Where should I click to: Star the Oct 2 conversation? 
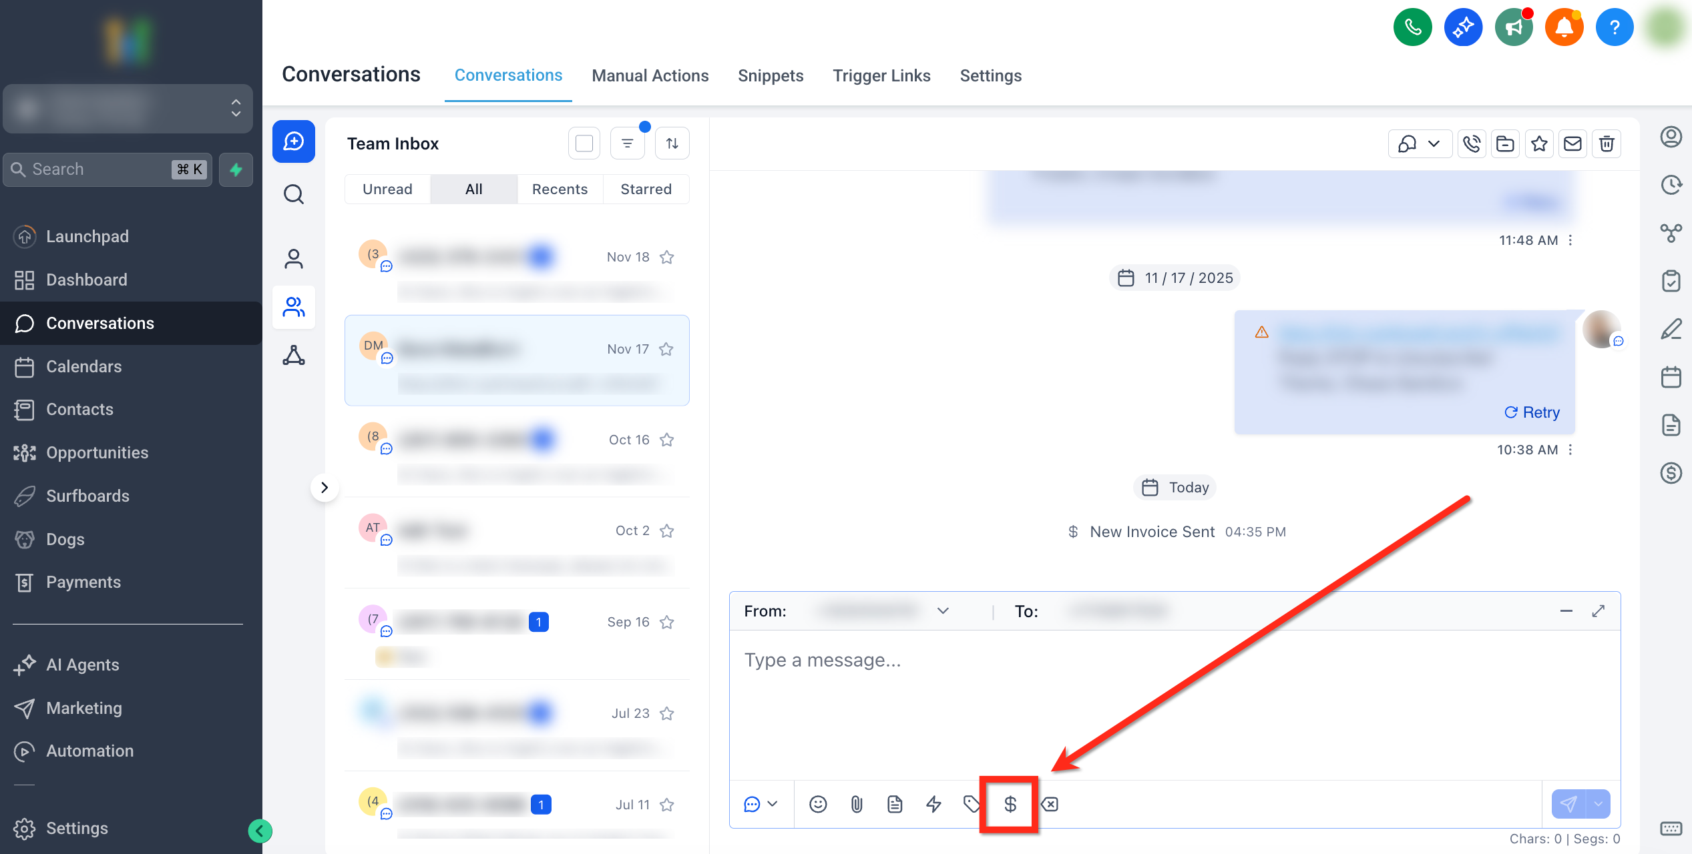click(x=666, y=530)
